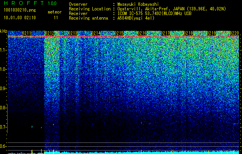
Task: Click the 0211 time label
Action: 27,33
